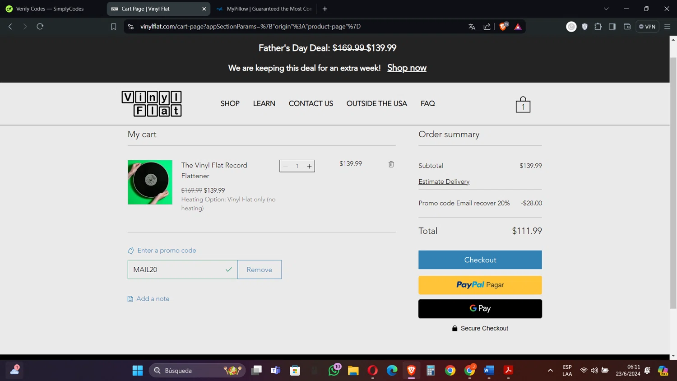
Task: Click Enter a promo code link
Action: click(167, 251)
